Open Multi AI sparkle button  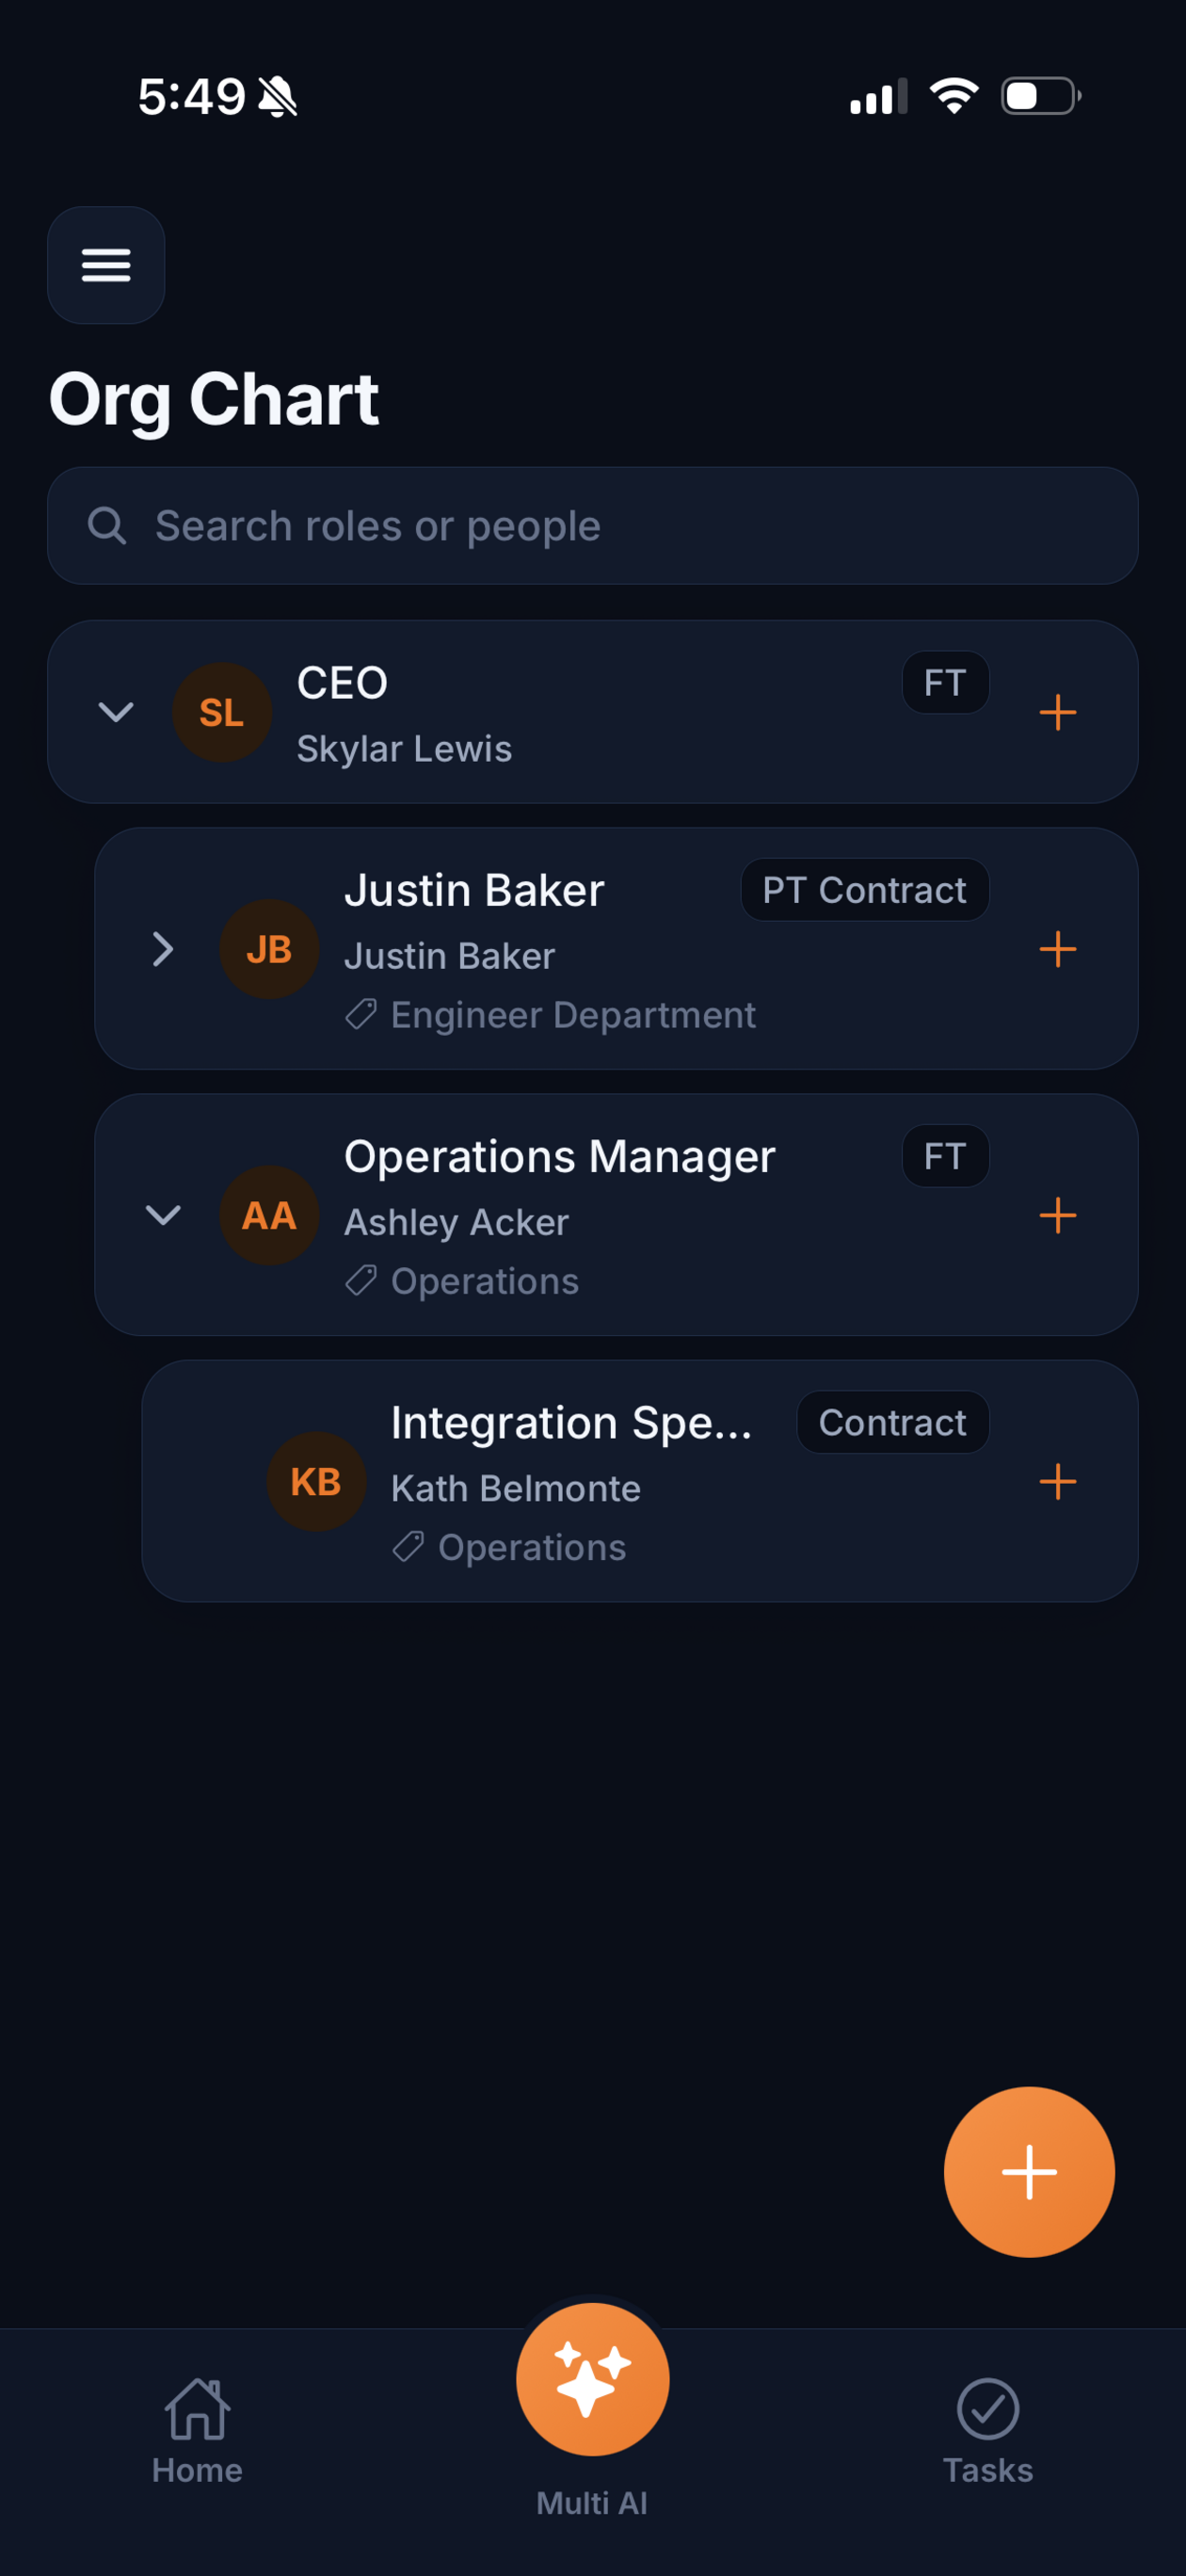pyautogui.click(x=593, y=2380)
